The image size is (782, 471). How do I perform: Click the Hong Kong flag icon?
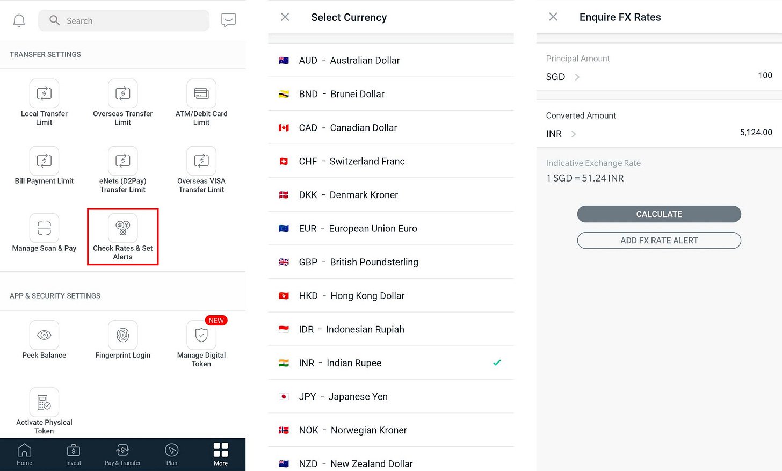(x=284, y=296)
